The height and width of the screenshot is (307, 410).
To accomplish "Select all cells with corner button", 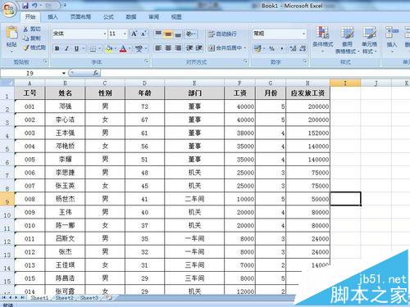I will click(7, 83).
